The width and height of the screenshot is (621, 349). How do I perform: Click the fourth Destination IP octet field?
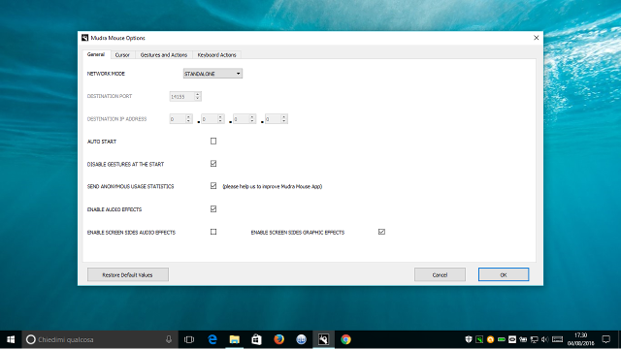tap(273, 118)
